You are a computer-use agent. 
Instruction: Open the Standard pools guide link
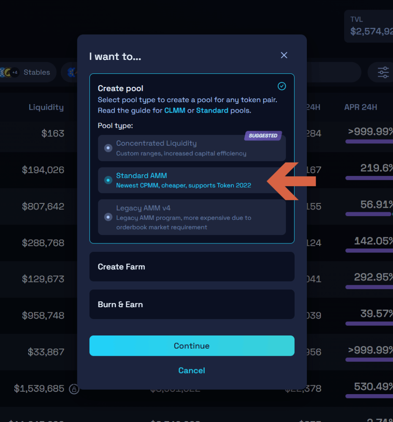click(212, 111)
